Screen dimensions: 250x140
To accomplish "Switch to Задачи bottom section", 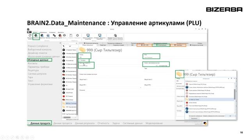I will click(x=116, y=123).
